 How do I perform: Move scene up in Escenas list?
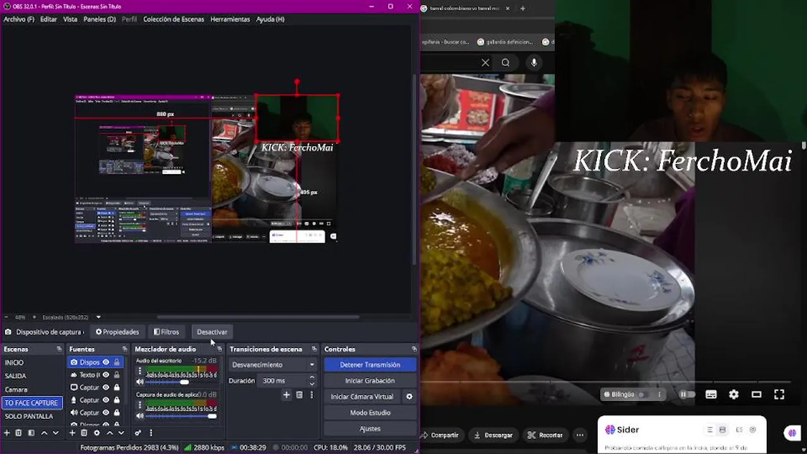(x=44, y=433)
